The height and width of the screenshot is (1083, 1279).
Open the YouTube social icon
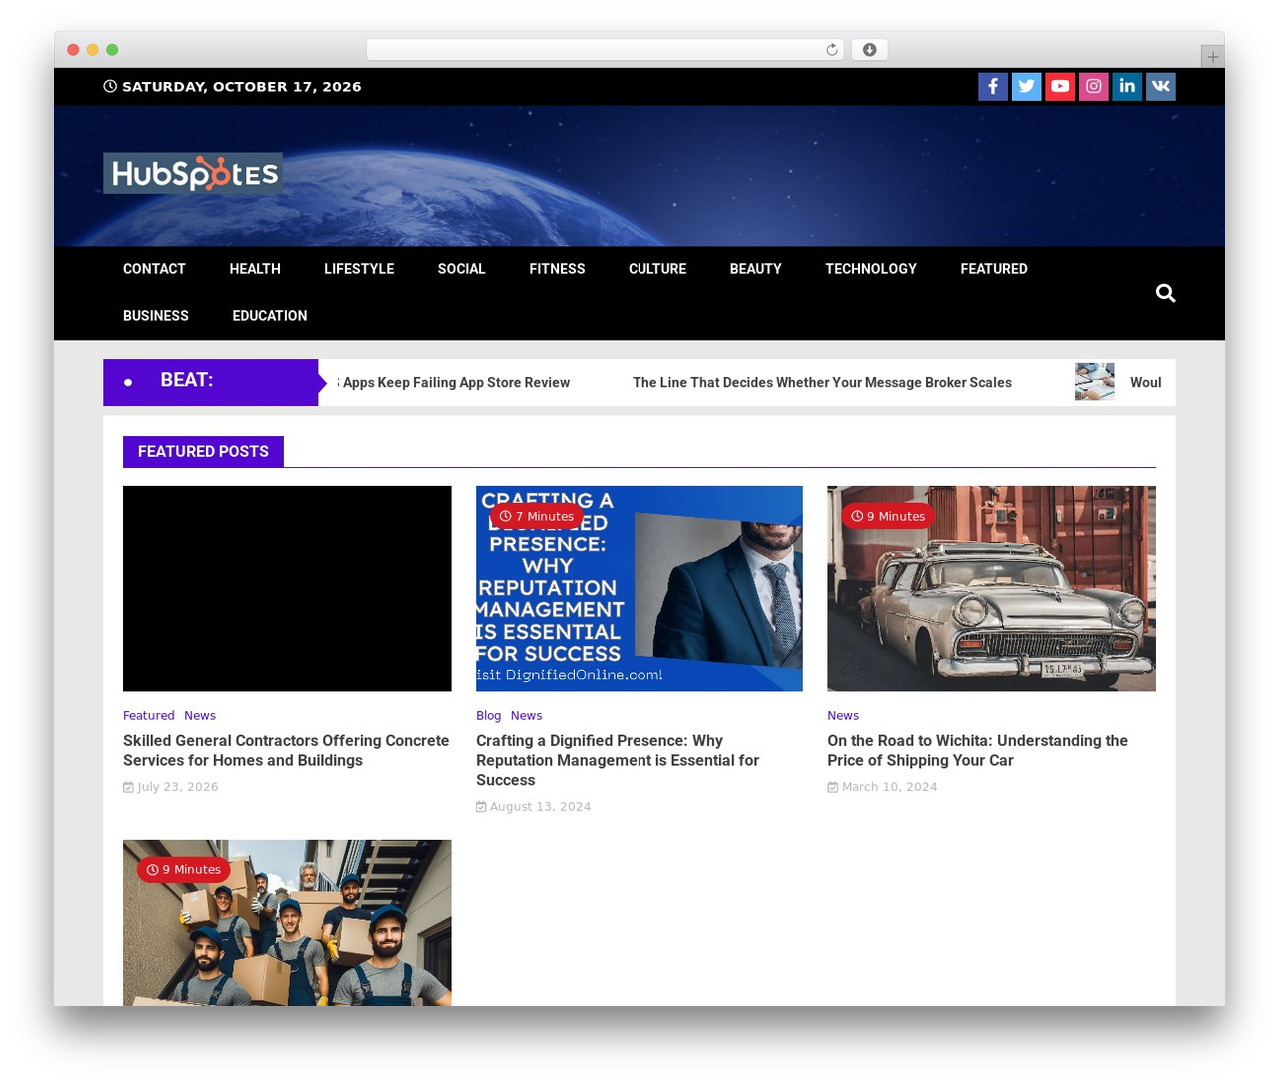point(1060,87)
